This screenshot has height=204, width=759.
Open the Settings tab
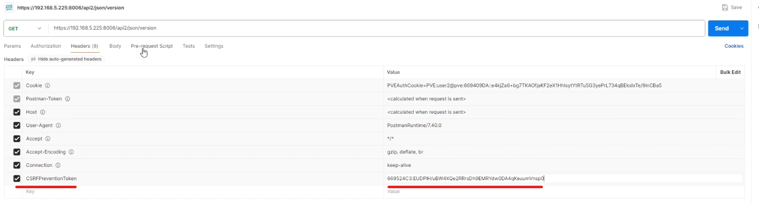tap(214, 46)
